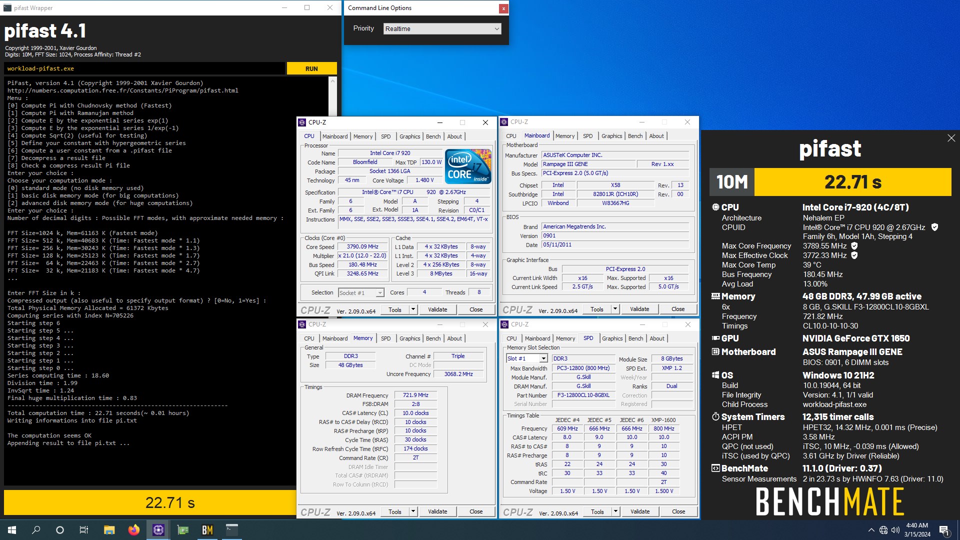Click 22.71 s yellow result bar in wrapper
Image resolution: width=960 pixels, height=540 pixels.
150,502
